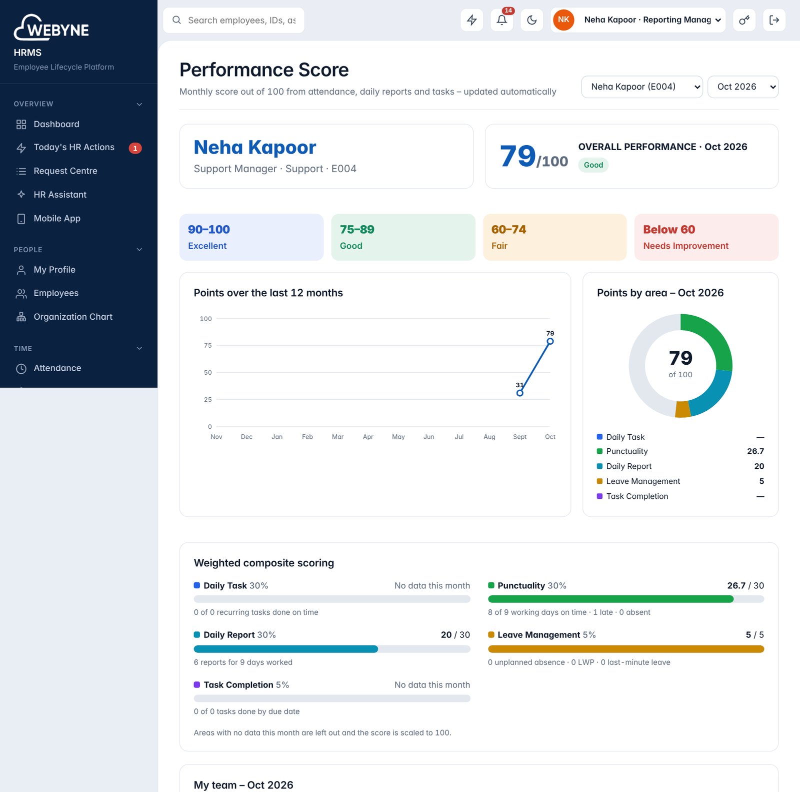Click the NK avatar circle
800x792 pixels.
coord(563,20)
